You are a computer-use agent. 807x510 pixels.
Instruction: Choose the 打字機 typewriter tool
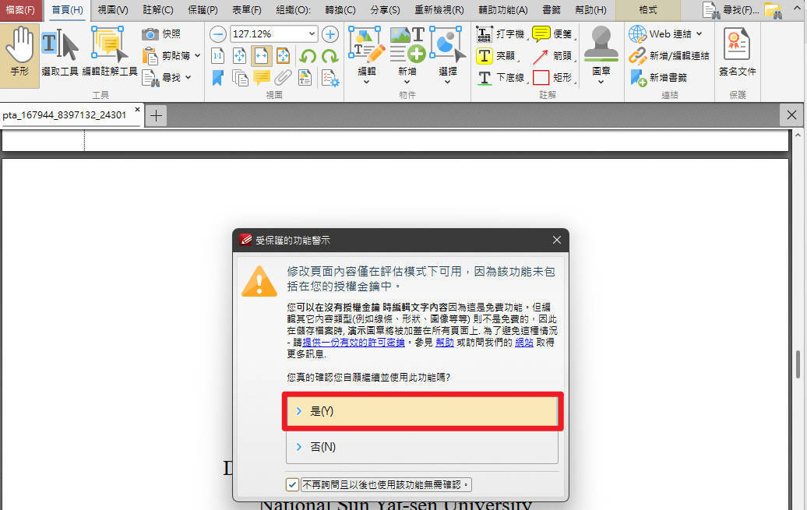[485, 34]
